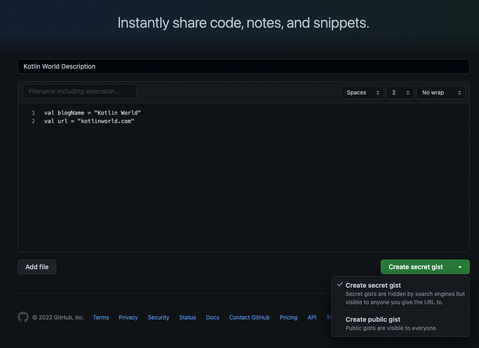Click the © 2022 GitHub, Inc. text
Image resolution: width=479 pixels, height=348 pixels.
point(58,318)
